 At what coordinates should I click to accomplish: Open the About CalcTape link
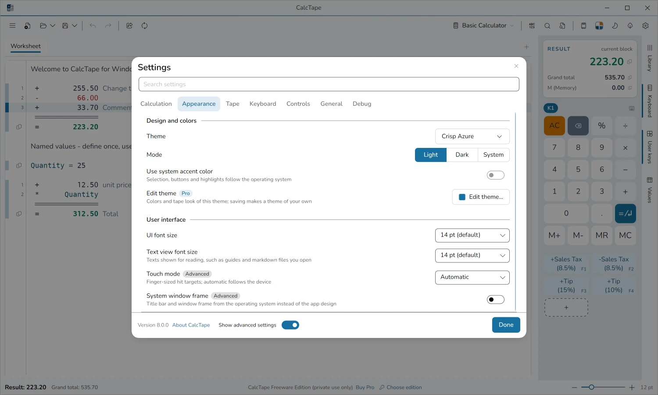coord(191,325)
